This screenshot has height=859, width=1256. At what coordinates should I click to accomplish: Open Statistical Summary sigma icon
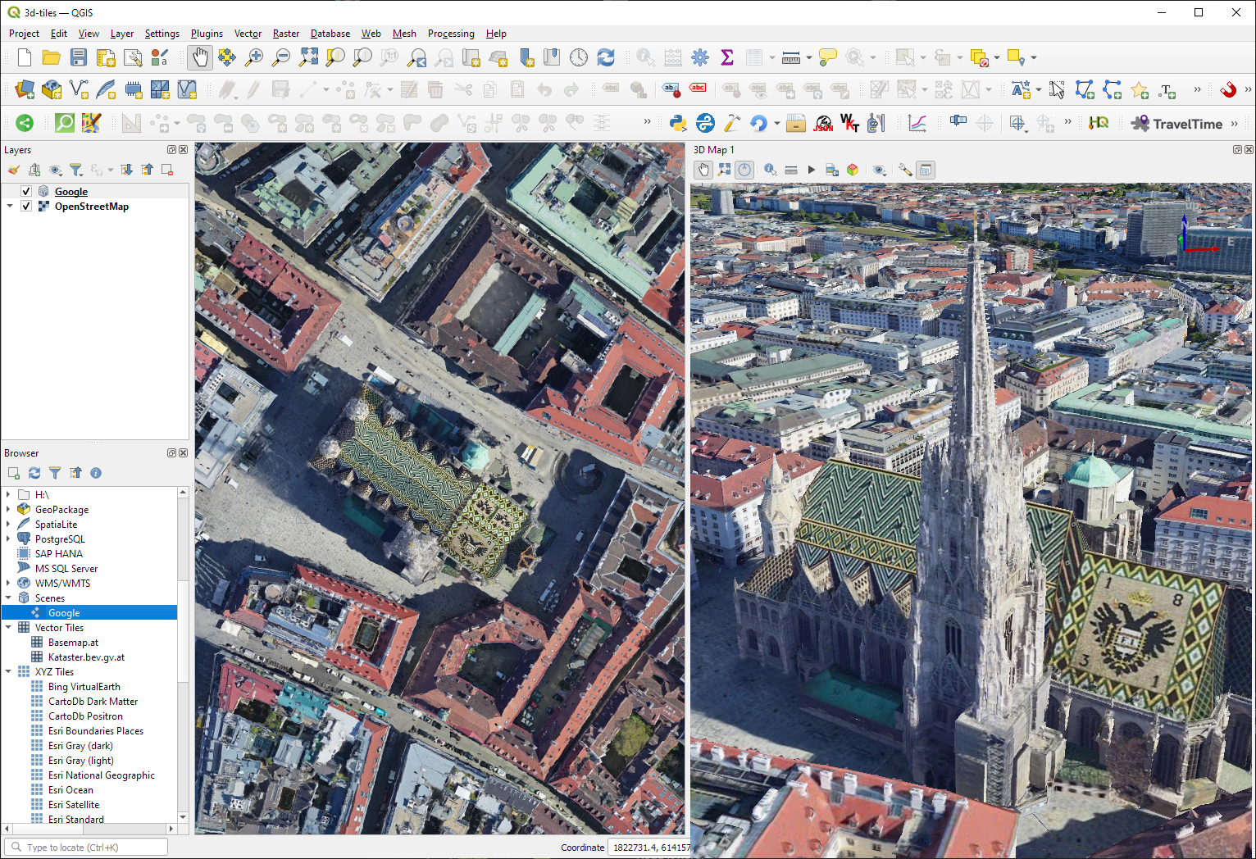pos(727,57)
